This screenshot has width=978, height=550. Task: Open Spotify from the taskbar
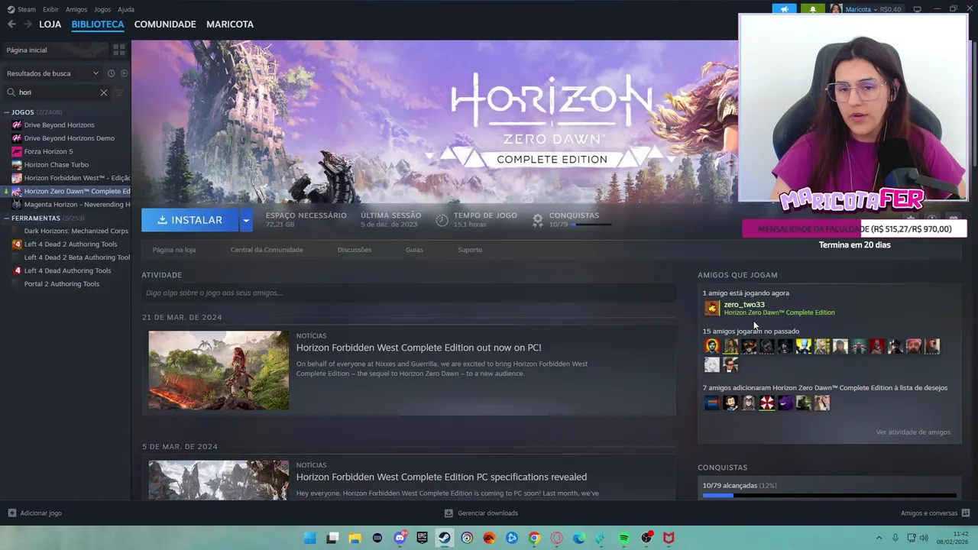624,538
